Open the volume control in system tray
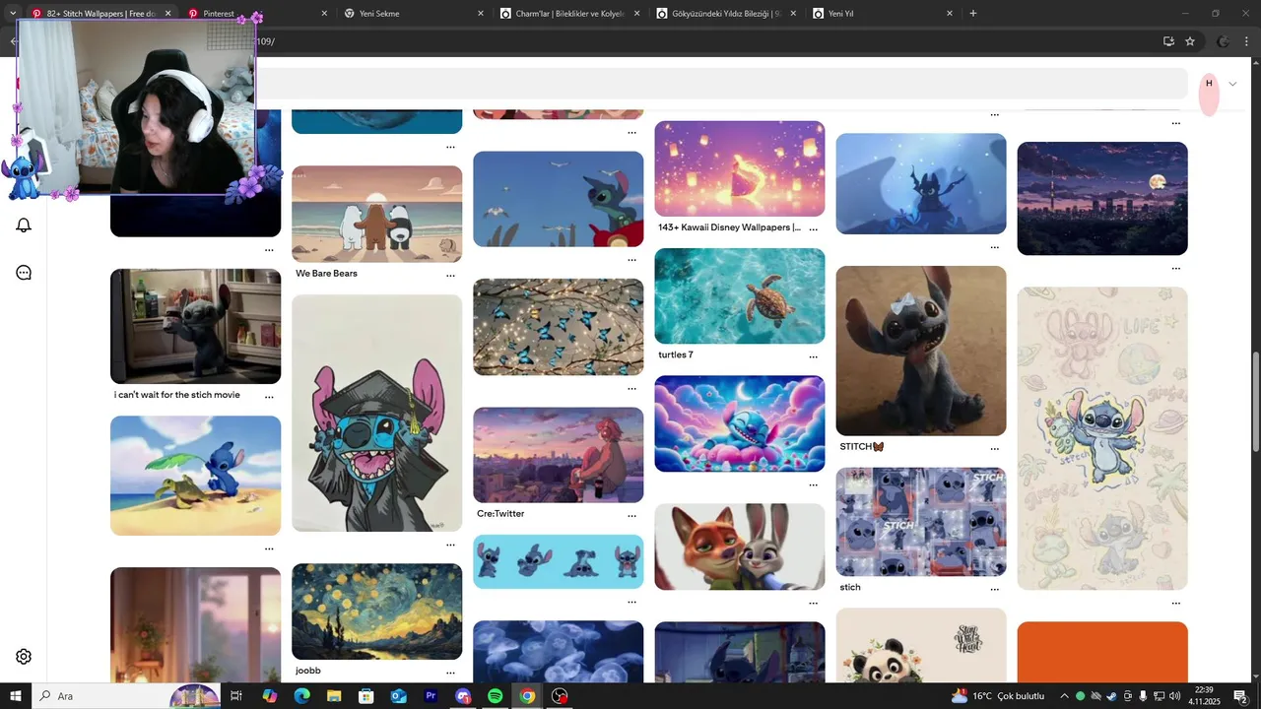Screen dimensions: 1261x709 (1174, 696)
